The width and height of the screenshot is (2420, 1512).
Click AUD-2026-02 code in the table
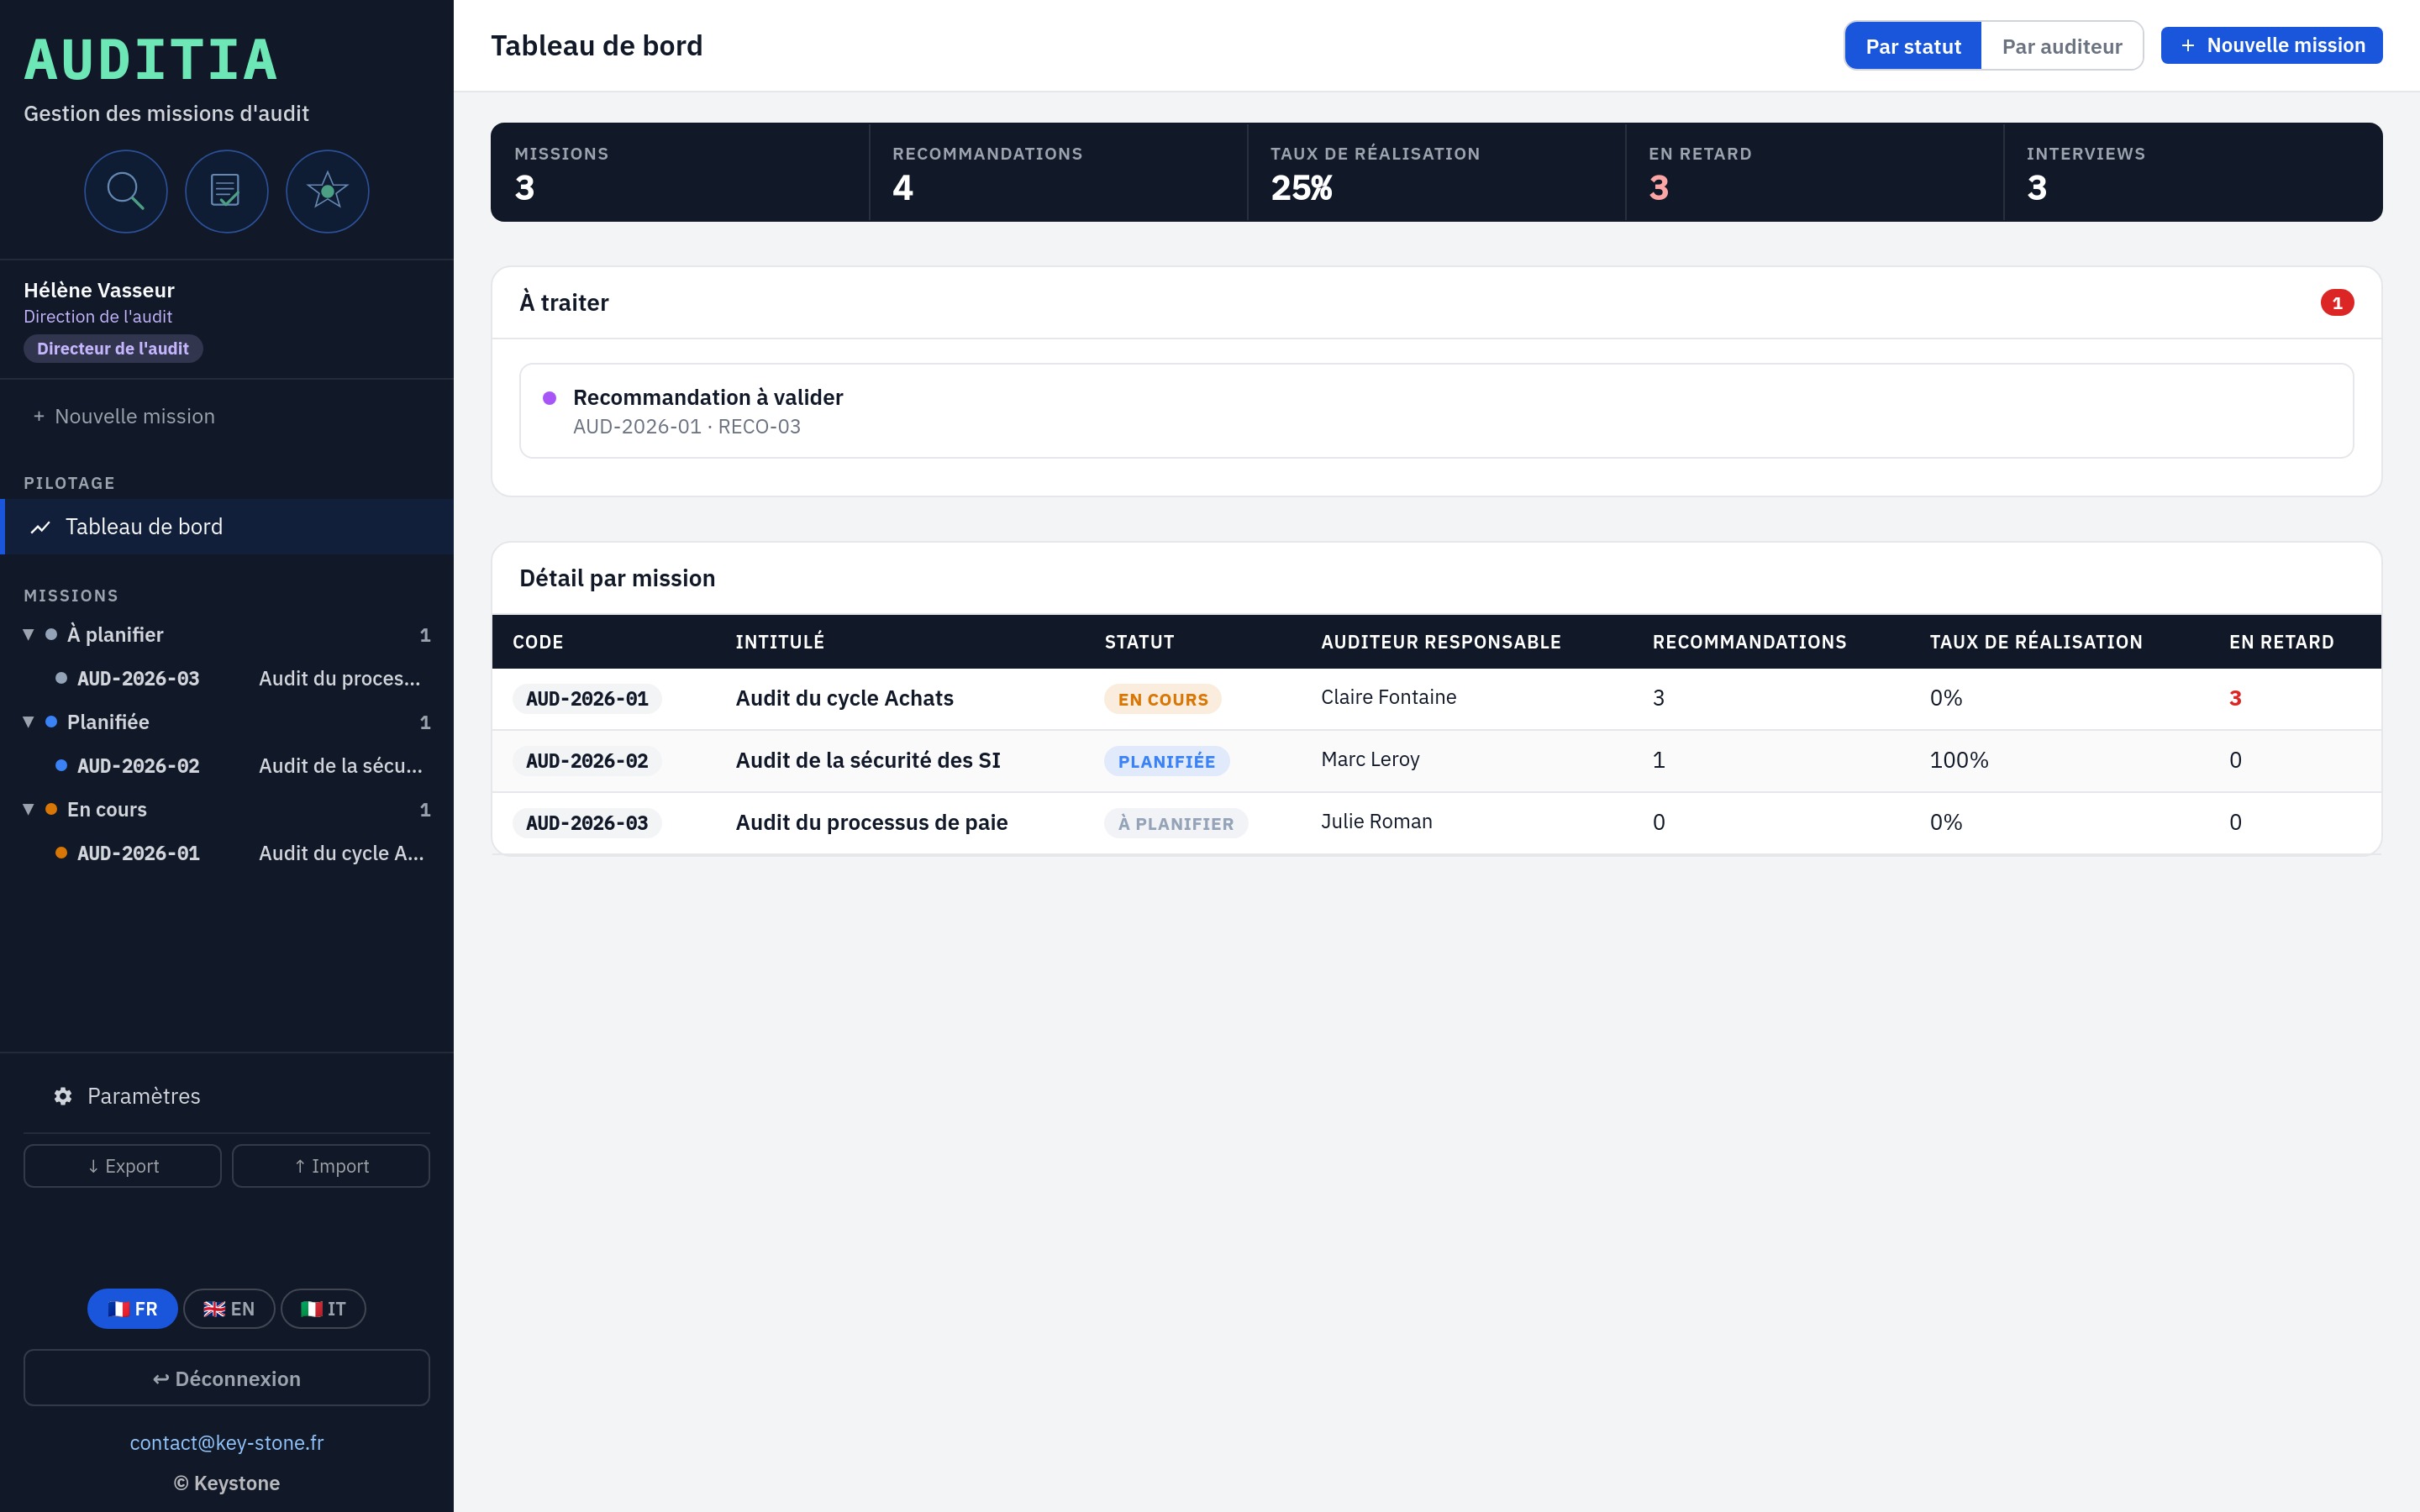point(587,761)
